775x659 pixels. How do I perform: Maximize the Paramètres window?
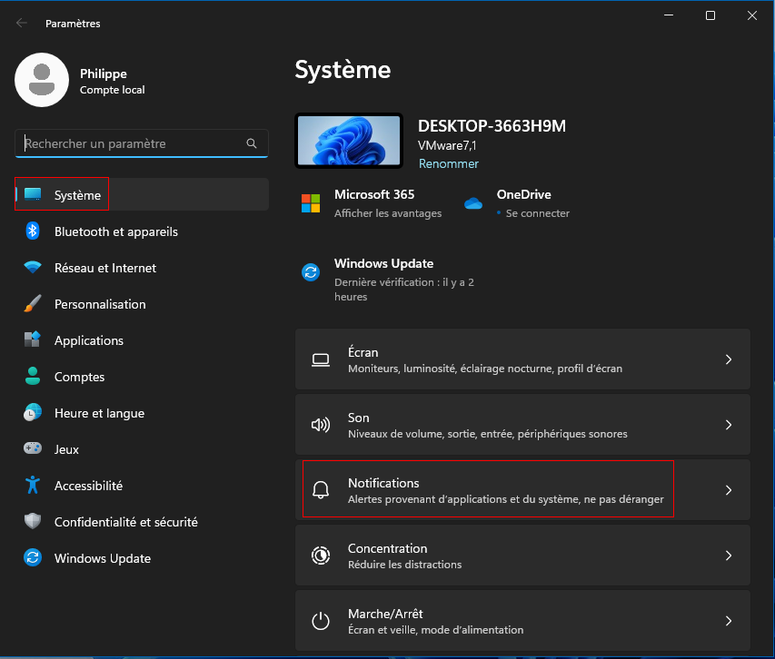[710, 15]
